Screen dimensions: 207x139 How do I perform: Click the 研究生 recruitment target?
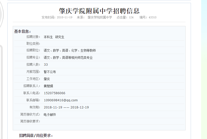60,37
